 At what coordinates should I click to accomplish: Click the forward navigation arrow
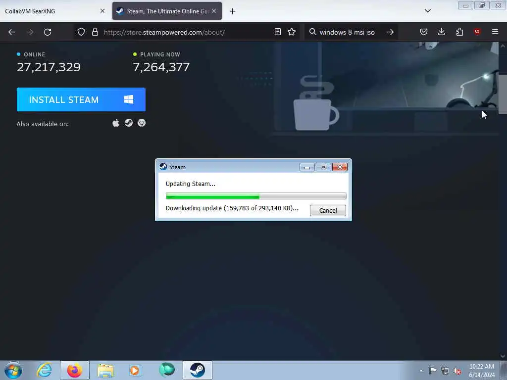30,32
